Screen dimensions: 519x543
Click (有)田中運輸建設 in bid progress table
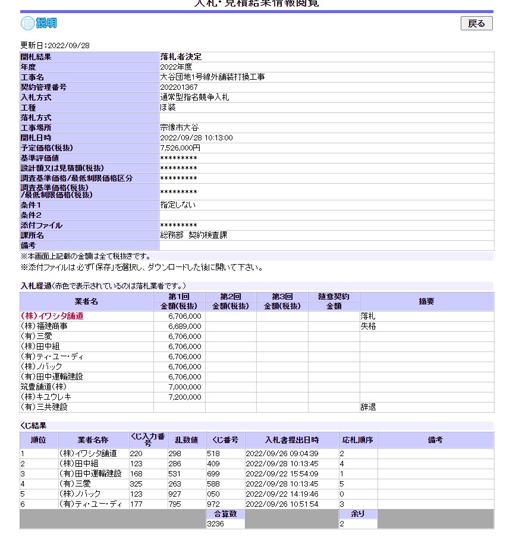pos(52,376)
